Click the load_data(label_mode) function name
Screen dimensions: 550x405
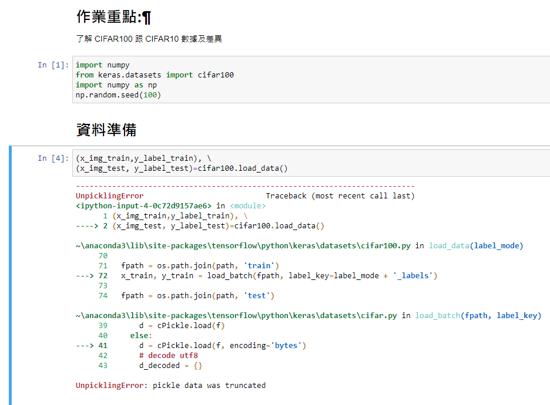(x=476, y=245)
